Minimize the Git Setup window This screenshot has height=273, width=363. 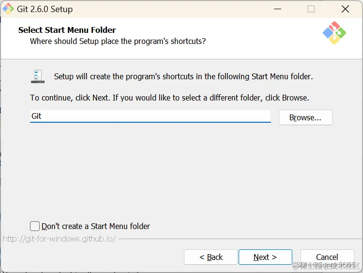[277, 9]
